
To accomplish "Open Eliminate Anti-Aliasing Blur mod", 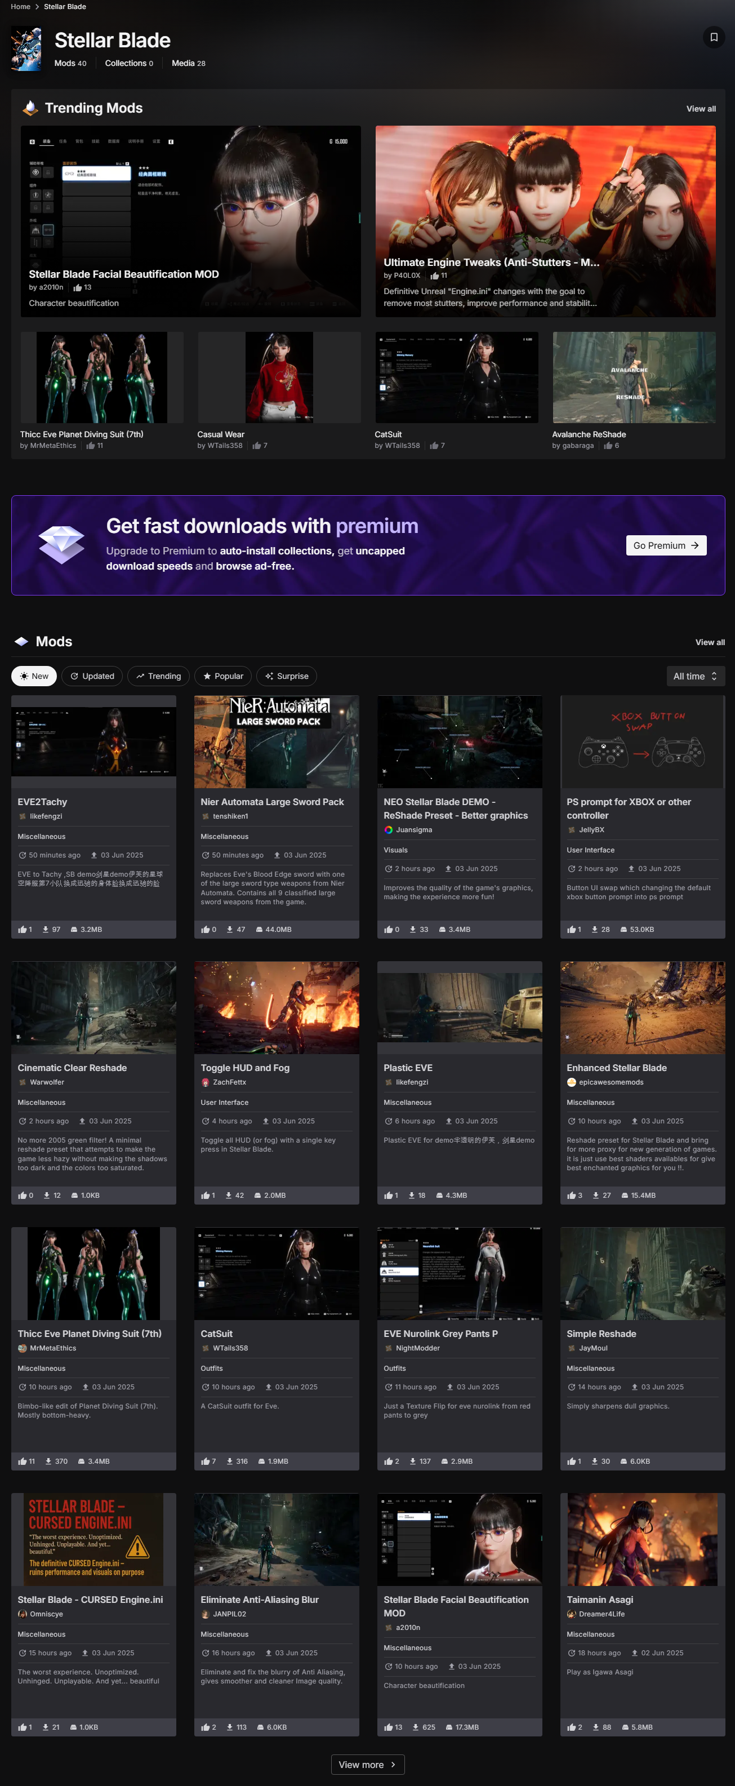I will [x=259, y=1600].
